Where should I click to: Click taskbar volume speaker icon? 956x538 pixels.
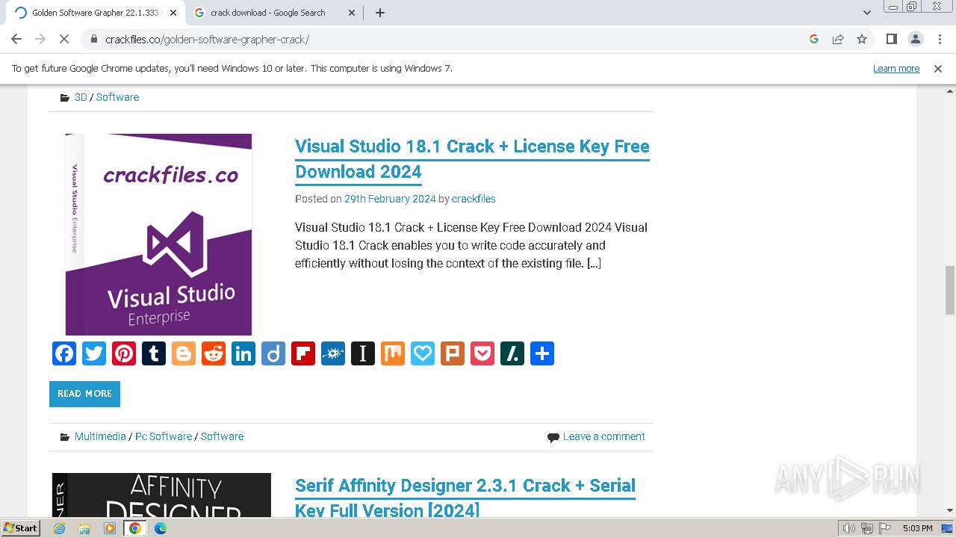(849, 528)
